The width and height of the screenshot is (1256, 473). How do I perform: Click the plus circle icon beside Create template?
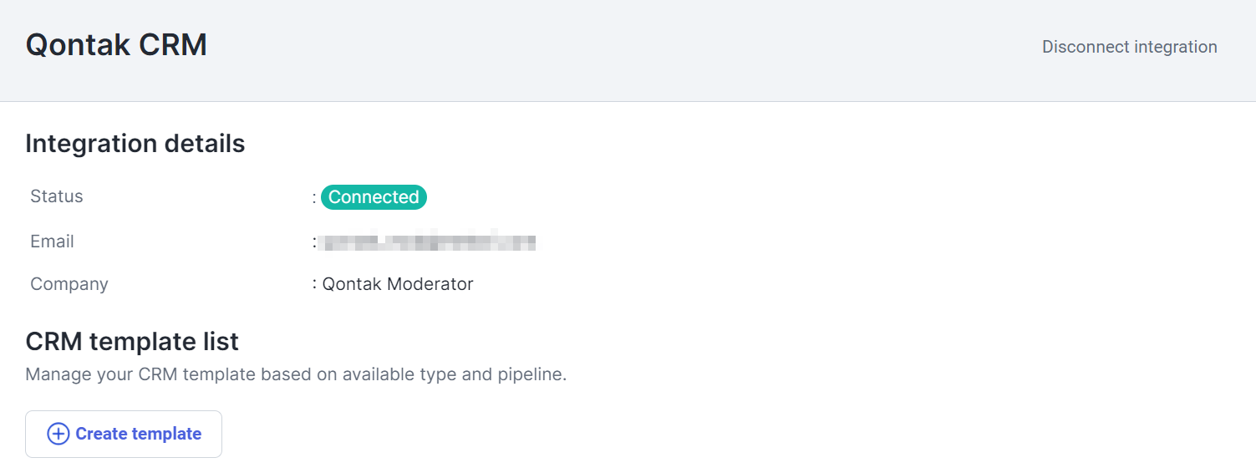coord(58,434)
